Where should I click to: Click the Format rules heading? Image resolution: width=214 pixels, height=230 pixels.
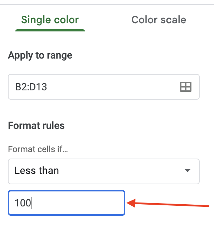click(36, 126)
